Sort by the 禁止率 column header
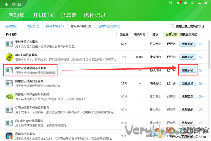211x141 pixels. (124, 34)
